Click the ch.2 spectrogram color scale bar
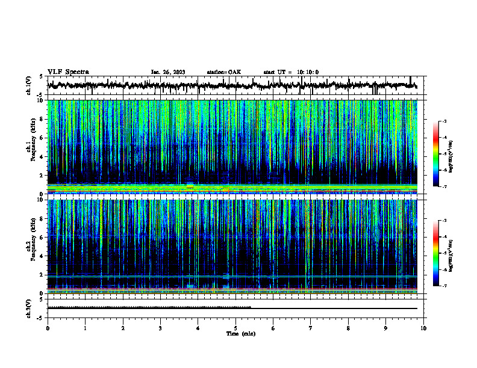This screenshot has height=368, width=477. [x=435, y=253]
